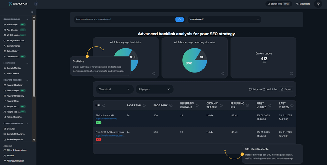Open the Canonical dropdown
Screen dimensions: 327x165
(x=114, y=89)
